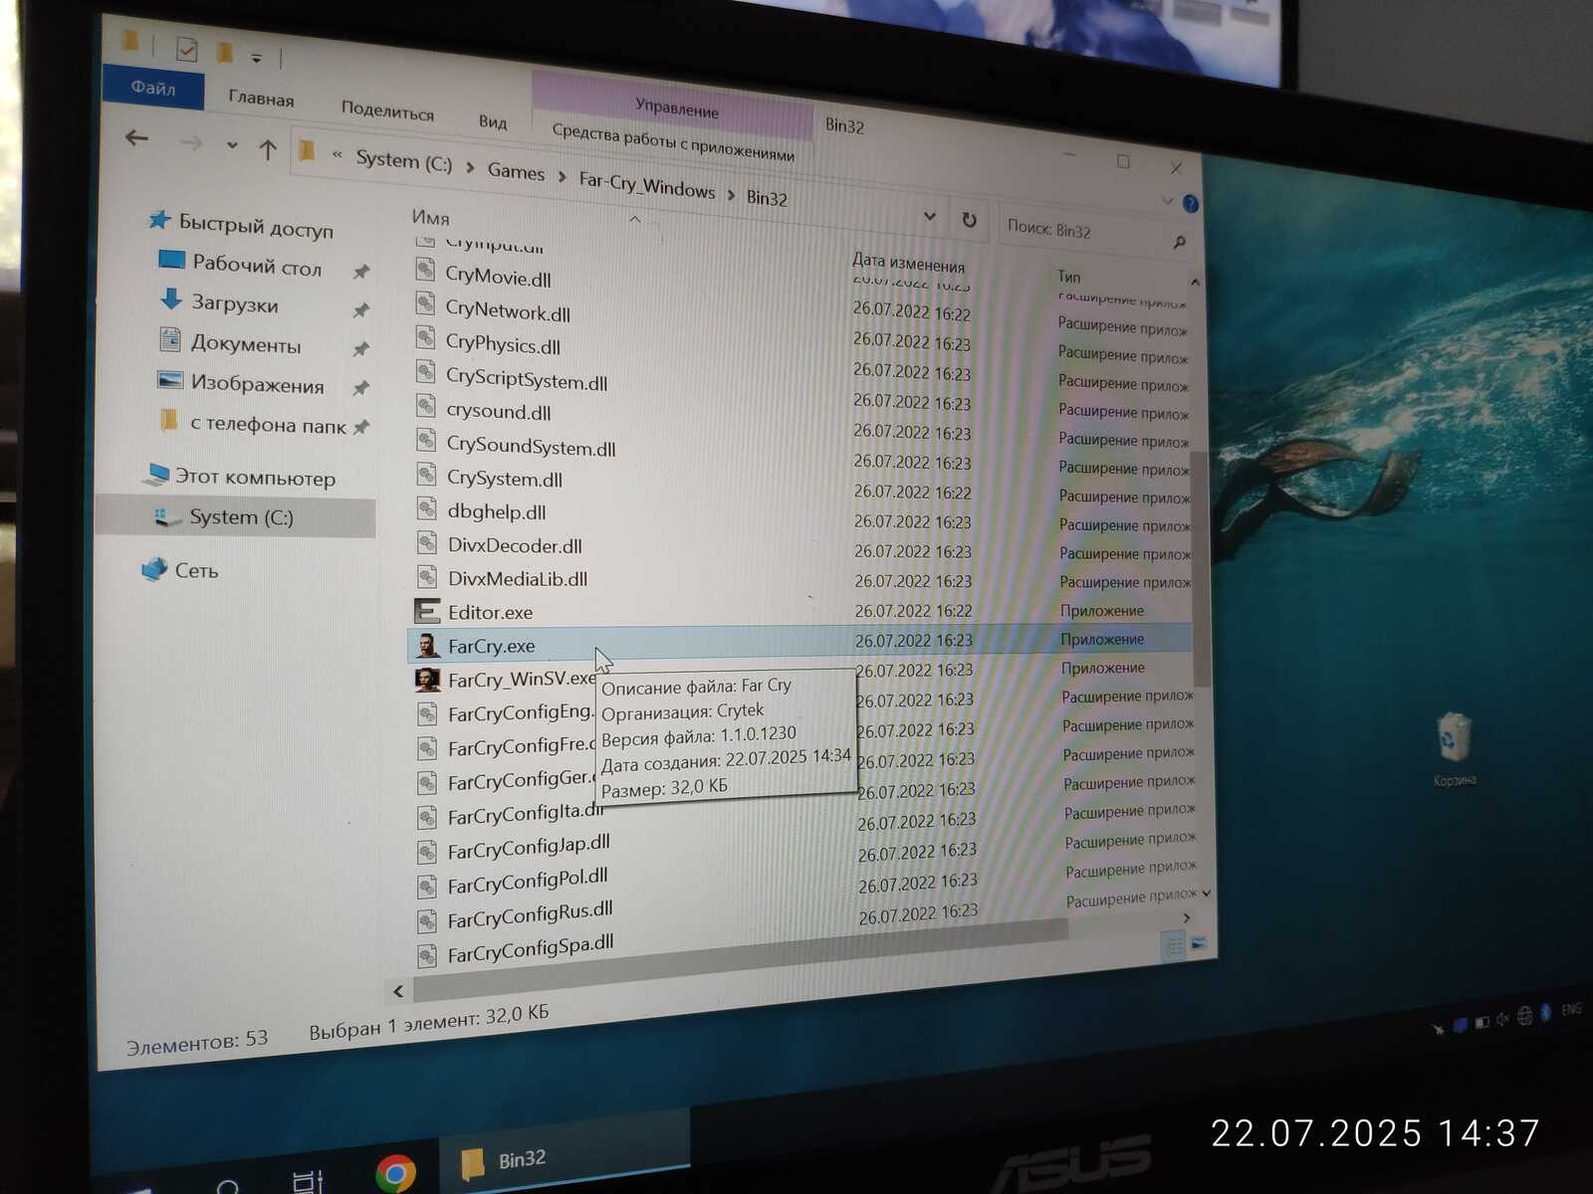This screenshot has width=1593, height=1194.
Task: Select Быстрый доступ in the navigation pane
Action: tap(242, 225)
